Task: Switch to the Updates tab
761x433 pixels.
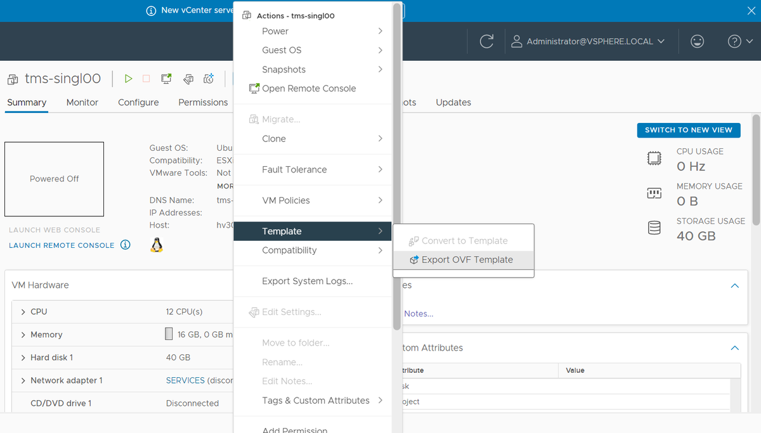Action: click(x=453, y=102)
